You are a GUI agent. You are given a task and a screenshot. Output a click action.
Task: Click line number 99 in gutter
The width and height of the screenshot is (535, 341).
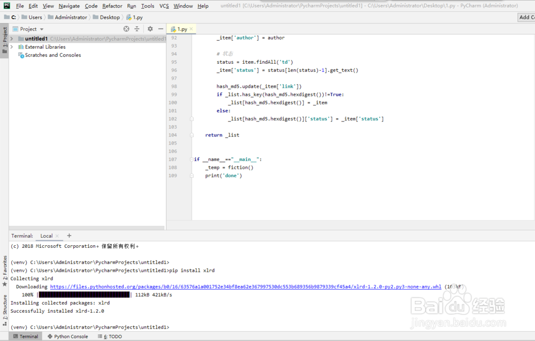coord(174,95)
